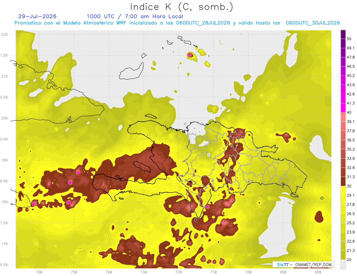
Task: Click the colorbar value "23.9"
Action: click(351, 232)
